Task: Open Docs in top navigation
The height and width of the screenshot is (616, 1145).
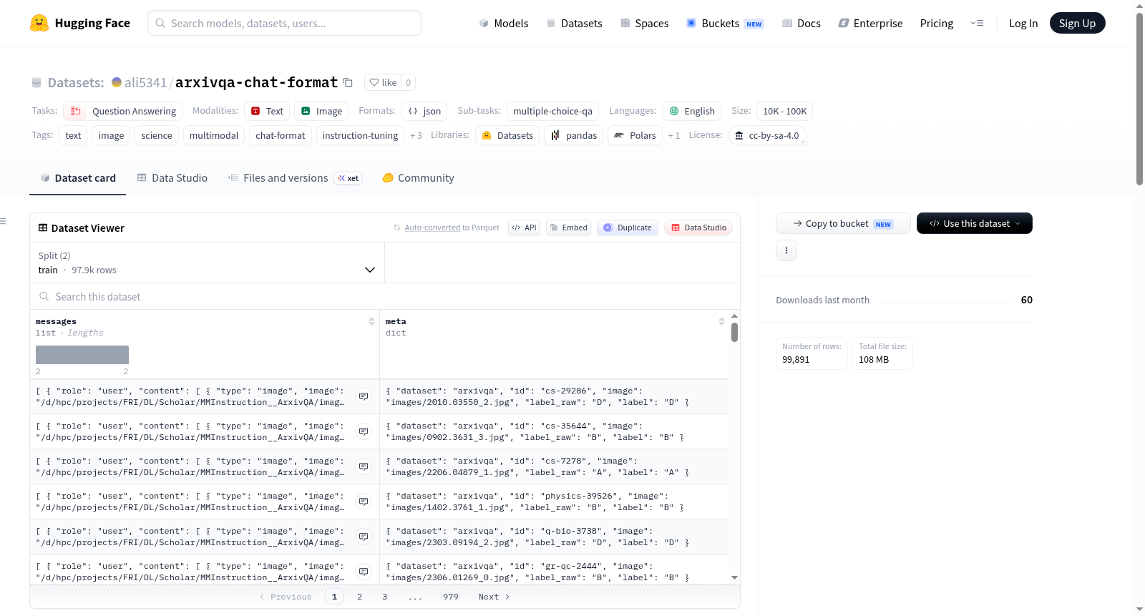Action: click(x=801, y=23)
